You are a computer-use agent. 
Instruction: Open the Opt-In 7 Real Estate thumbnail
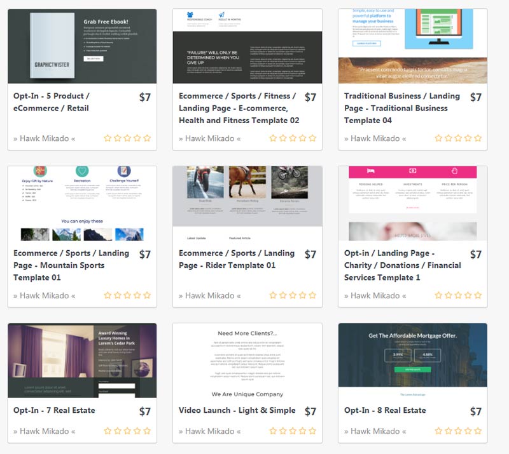coord(82,361)
